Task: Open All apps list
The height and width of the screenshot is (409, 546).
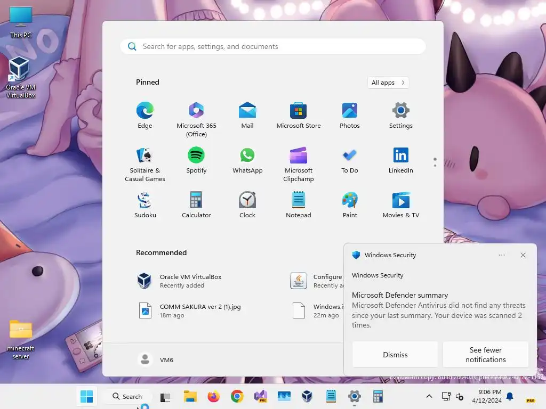Action: (x=388, y=83)
